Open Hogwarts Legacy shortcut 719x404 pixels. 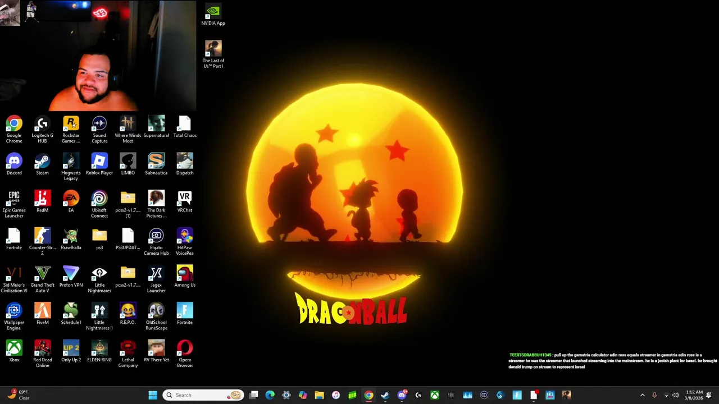coord(71,167)
